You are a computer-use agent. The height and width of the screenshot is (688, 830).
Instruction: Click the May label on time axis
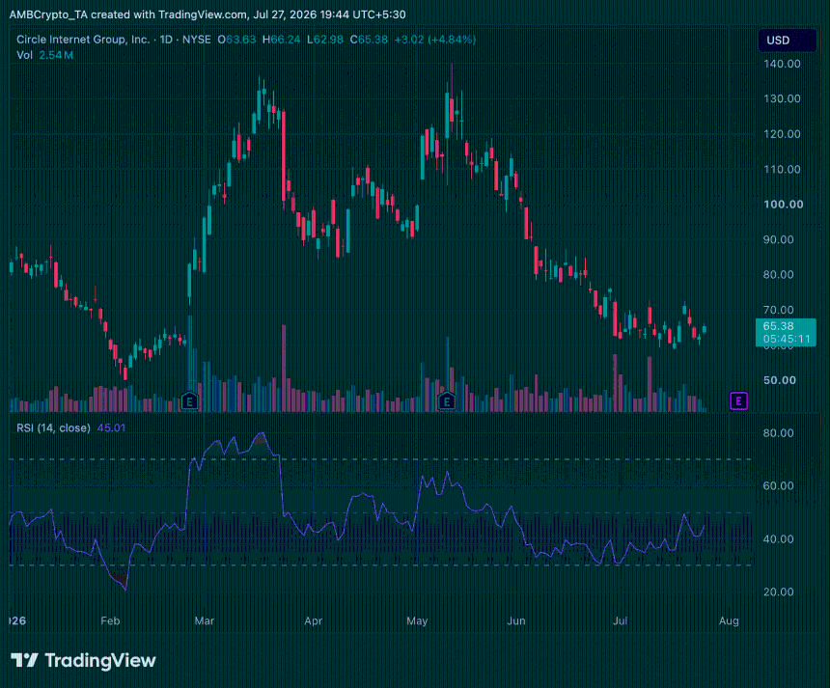pyautogui.click(x=417, y=620)
